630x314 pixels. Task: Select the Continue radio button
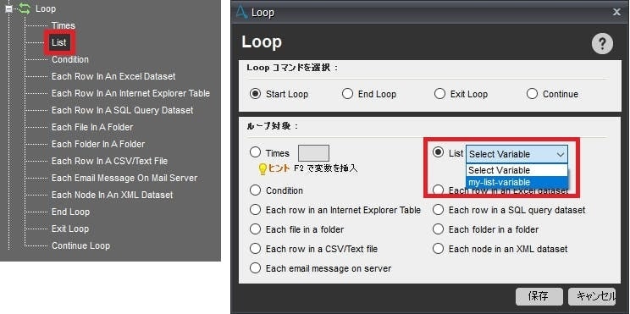coord(532,94)
